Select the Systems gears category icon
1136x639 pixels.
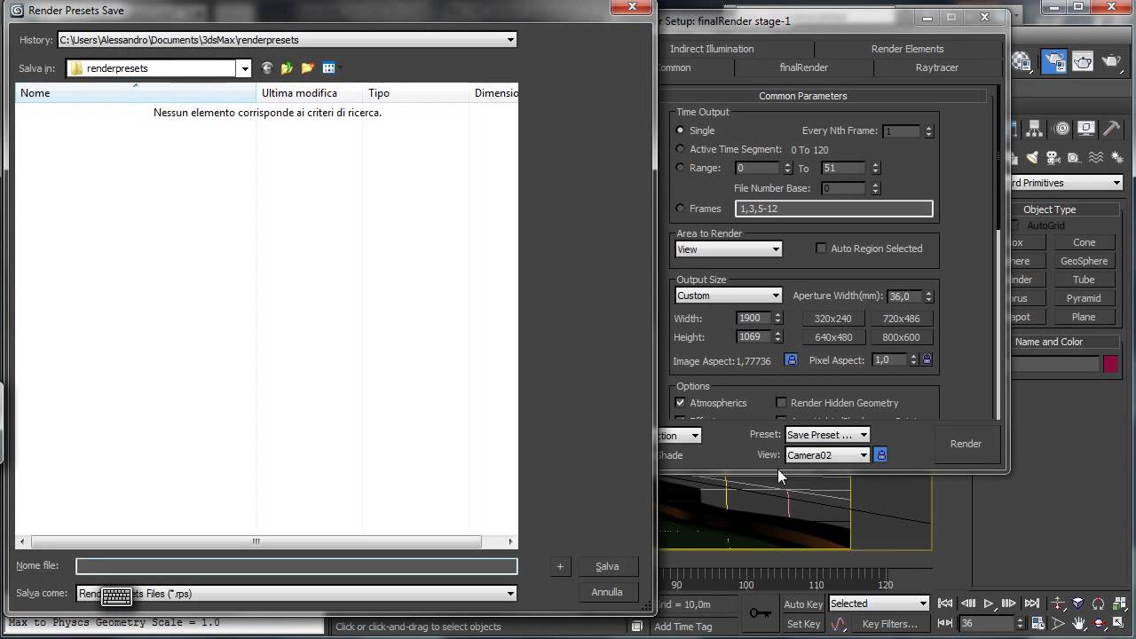[x=1117, y=158]
